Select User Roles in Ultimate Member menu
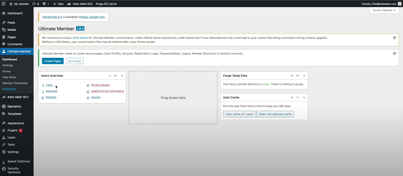Viewport: 403px width, 176px height. (9, 77)
